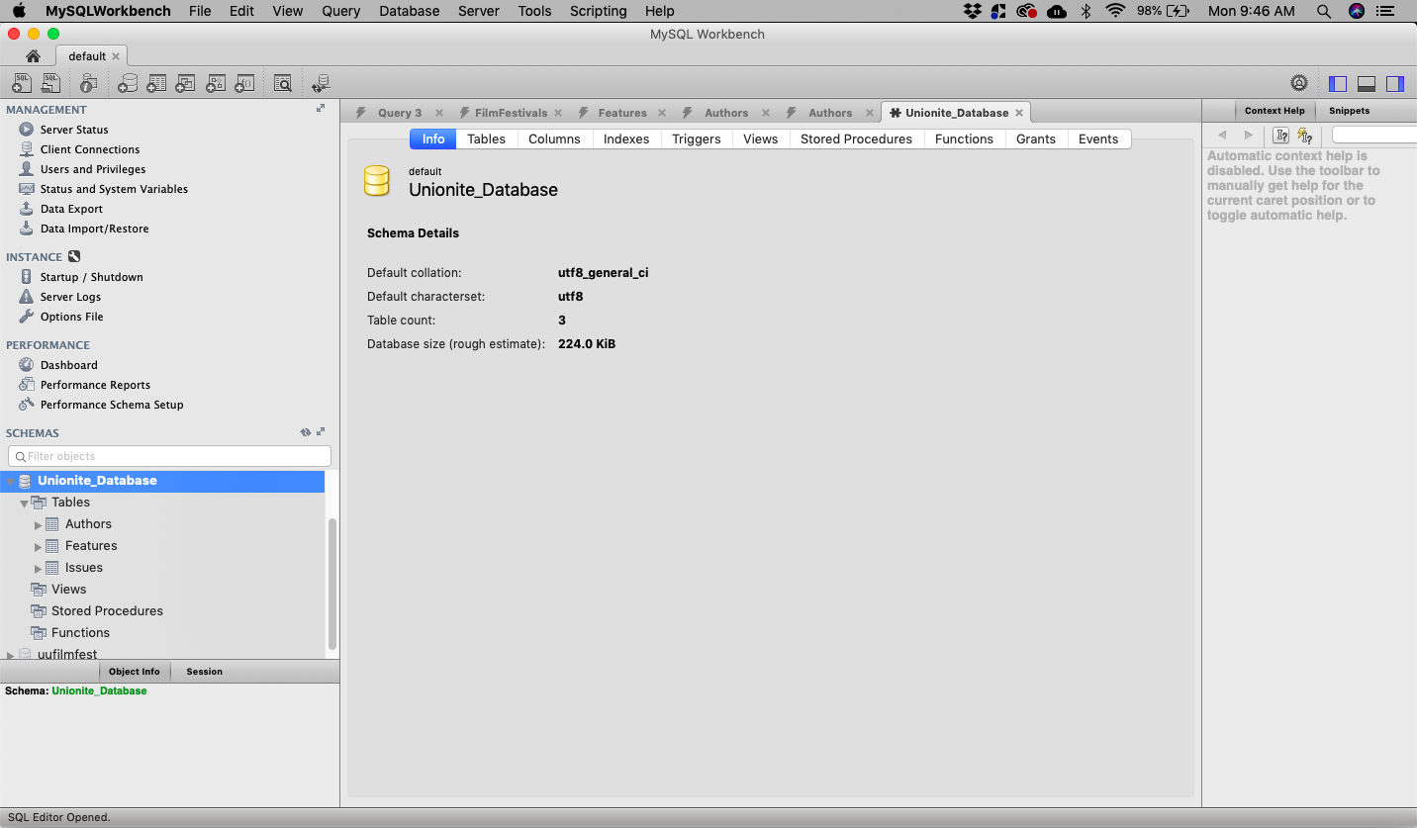
Task: Open the Triggers tab
Action: pos(697,138)
